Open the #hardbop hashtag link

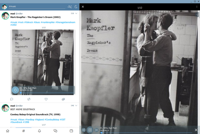point(30,120)
